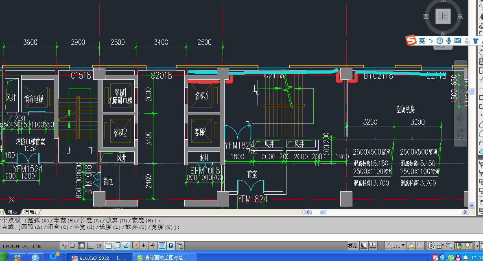Click the Sogou input S logo
Screen dimensions: 483x261
pyautogui.click(x=411, y=40)
